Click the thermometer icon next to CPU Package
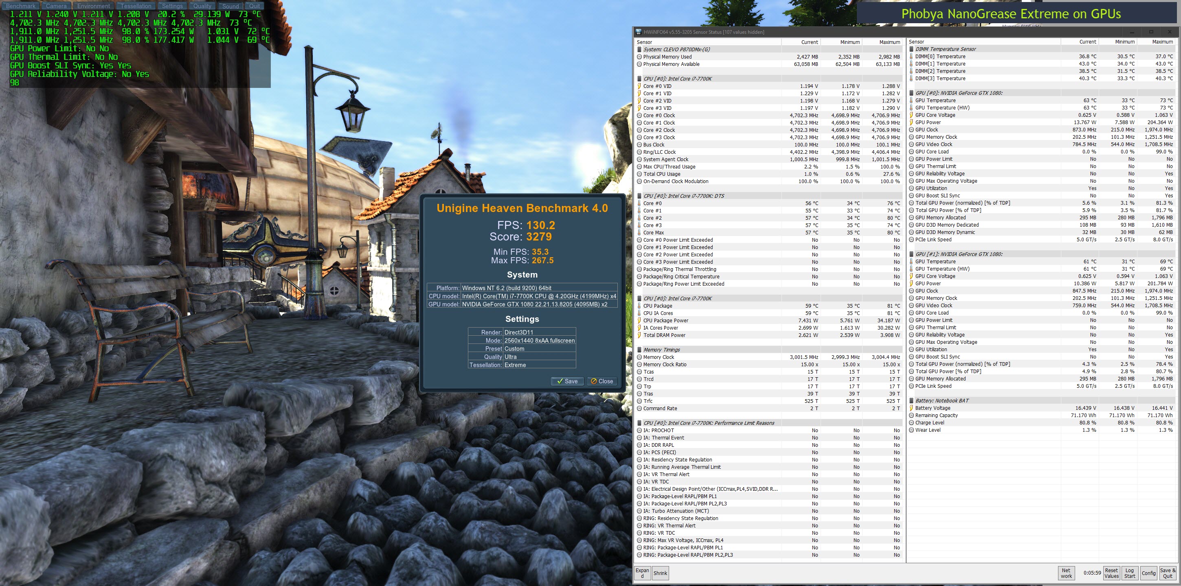 pos(639,306)
